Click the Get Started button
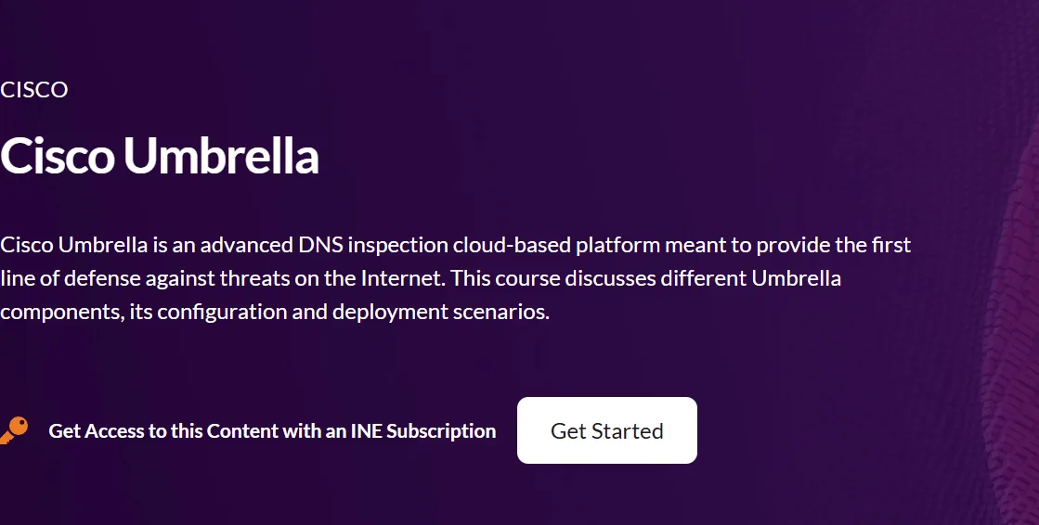The height and width of the screenshot is (525, 1039). pos(607,430)
